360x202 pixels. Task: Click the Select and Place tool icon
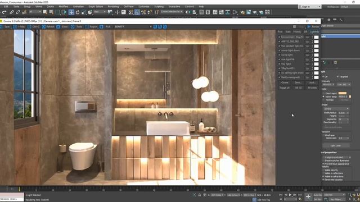(90, 12)
